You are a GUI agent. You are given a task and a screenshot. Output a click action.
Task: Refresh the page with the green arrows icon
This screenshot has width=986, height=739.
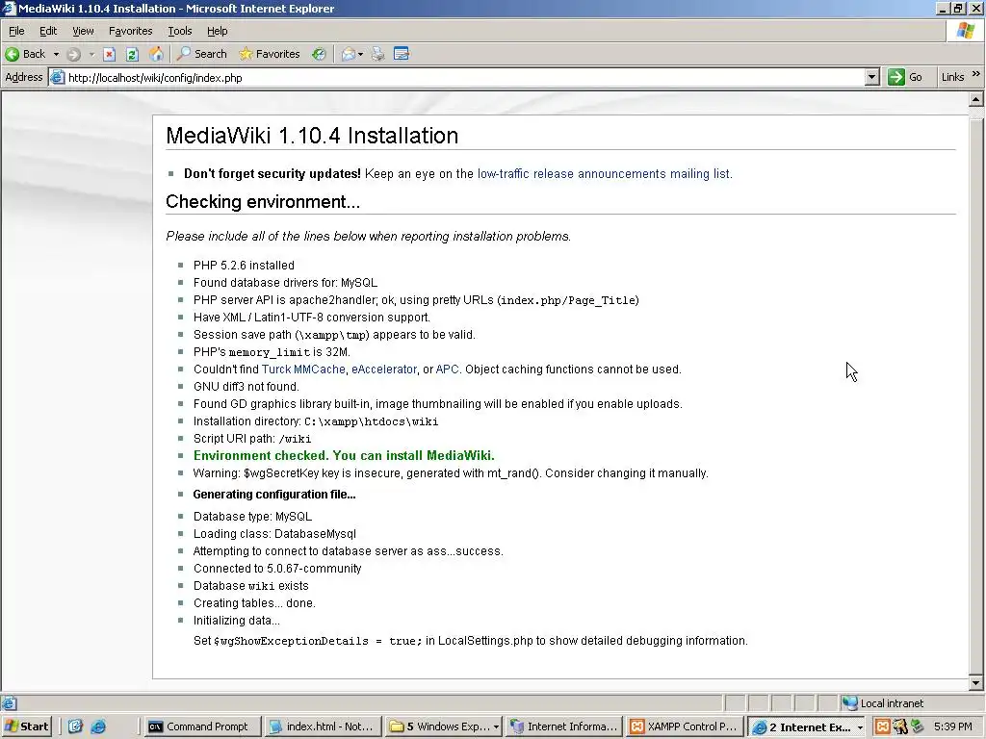pyautogui.click(x=132, y=54)
